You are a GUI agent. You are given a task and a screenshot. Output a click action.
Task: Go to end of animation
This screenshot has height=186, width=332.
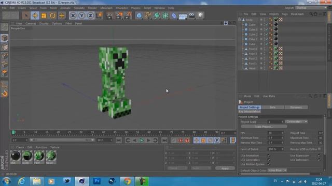click(164, 141)
